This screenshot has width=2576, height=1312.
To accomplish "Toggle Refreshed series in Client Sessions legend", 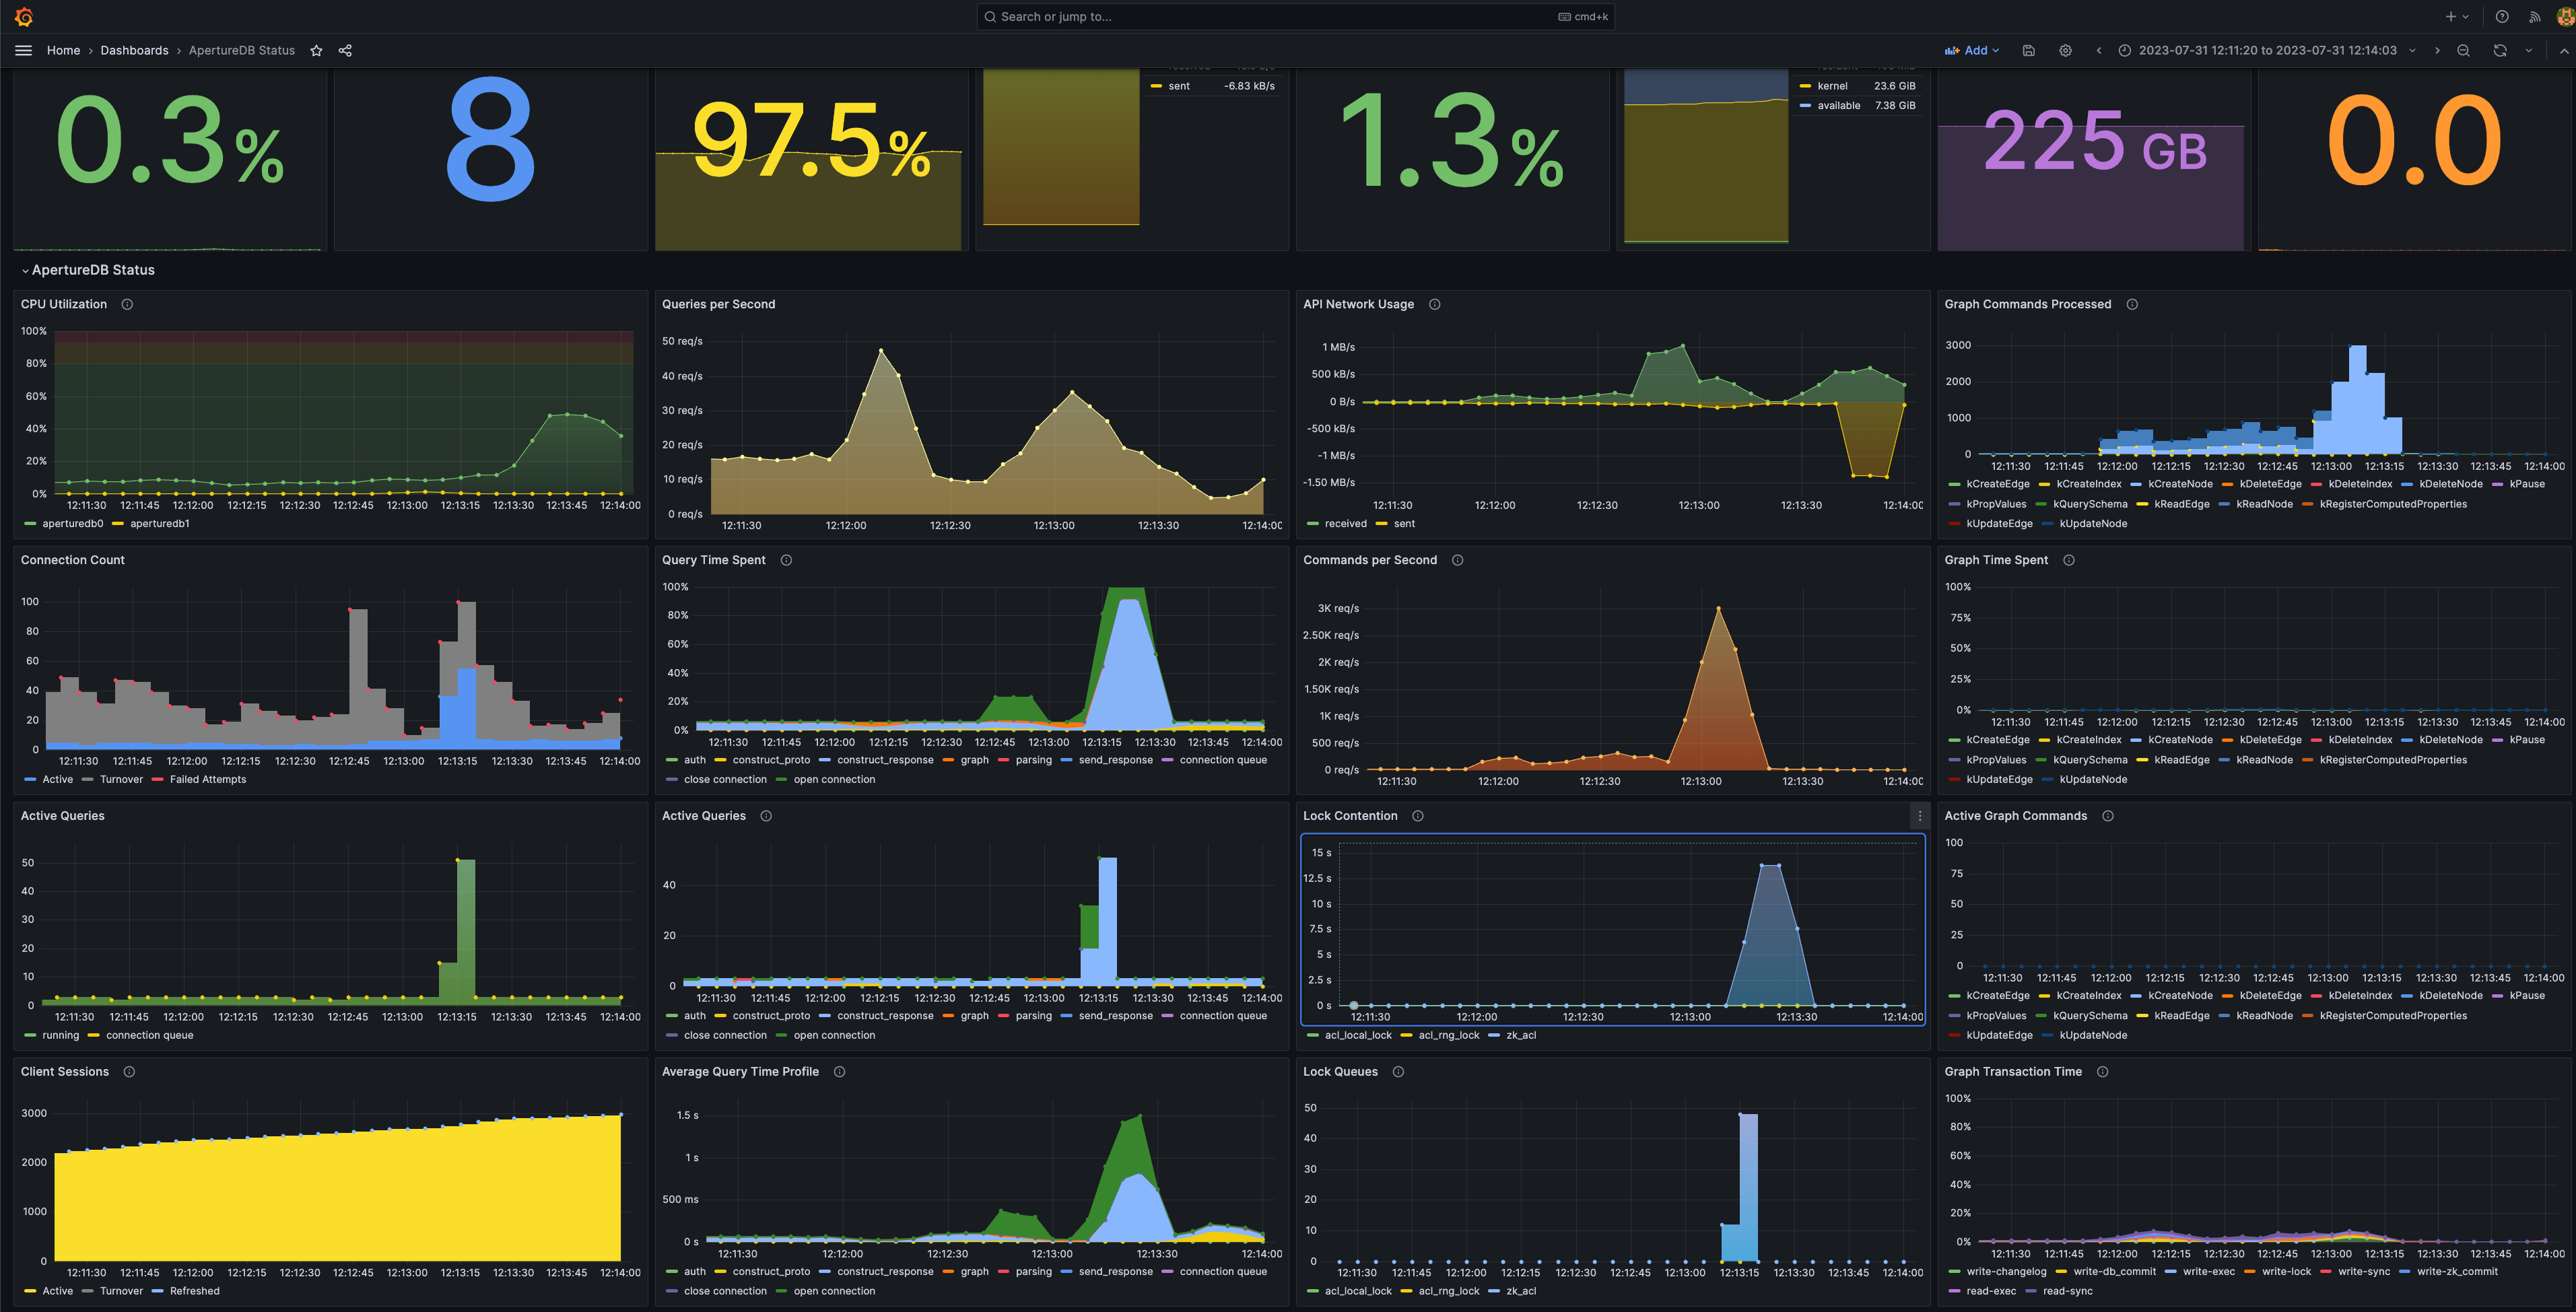I will coord(194,1292).
